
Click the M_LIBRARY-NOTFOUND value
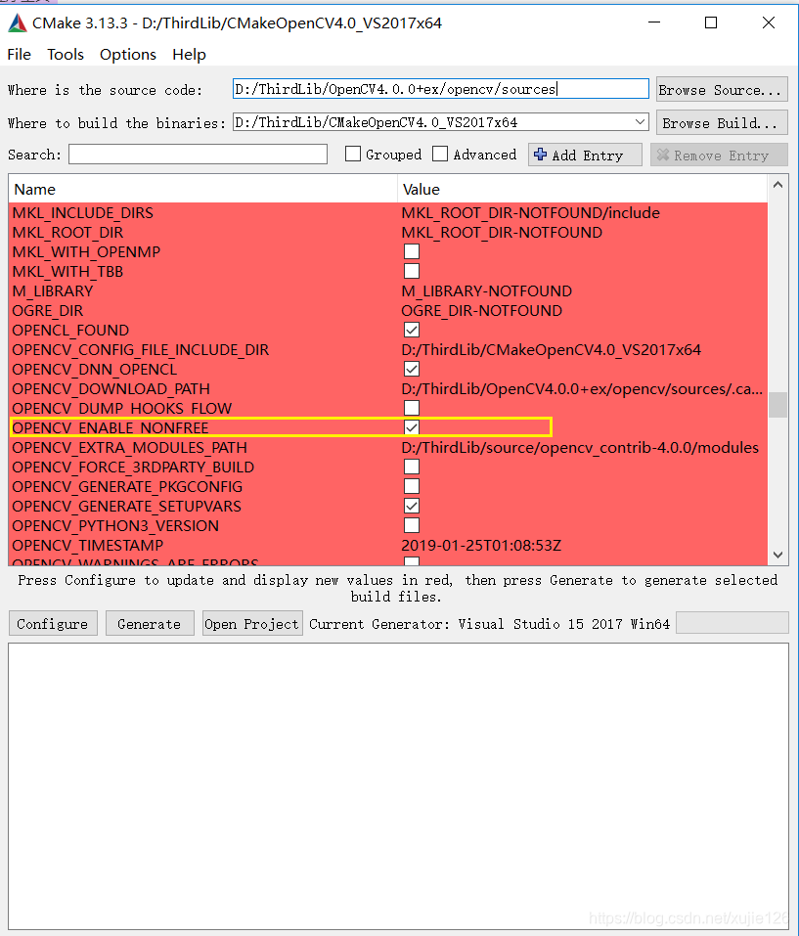click(486, 290)
